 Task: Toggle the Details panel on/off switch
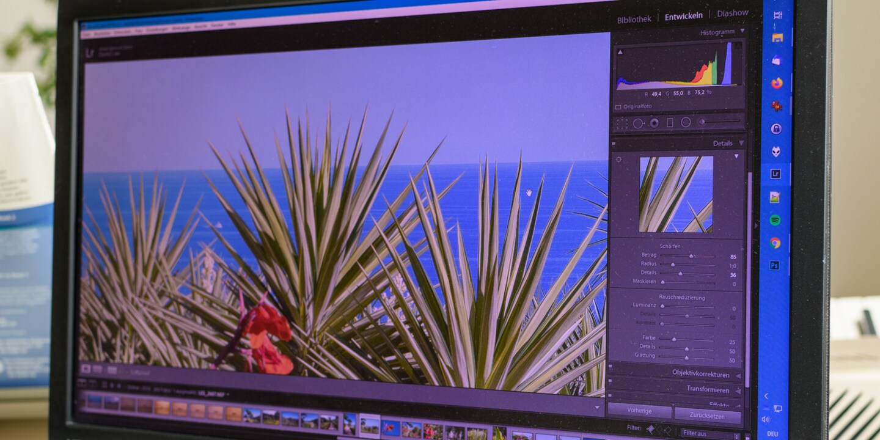coord(614,142)
